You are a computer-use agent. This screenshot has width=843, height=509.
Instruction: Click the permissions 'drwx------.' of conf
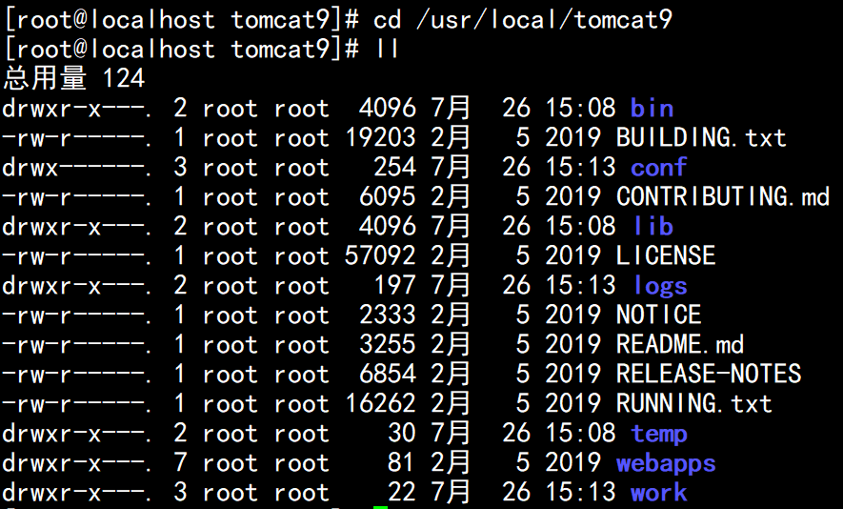[x=77, y=167]
